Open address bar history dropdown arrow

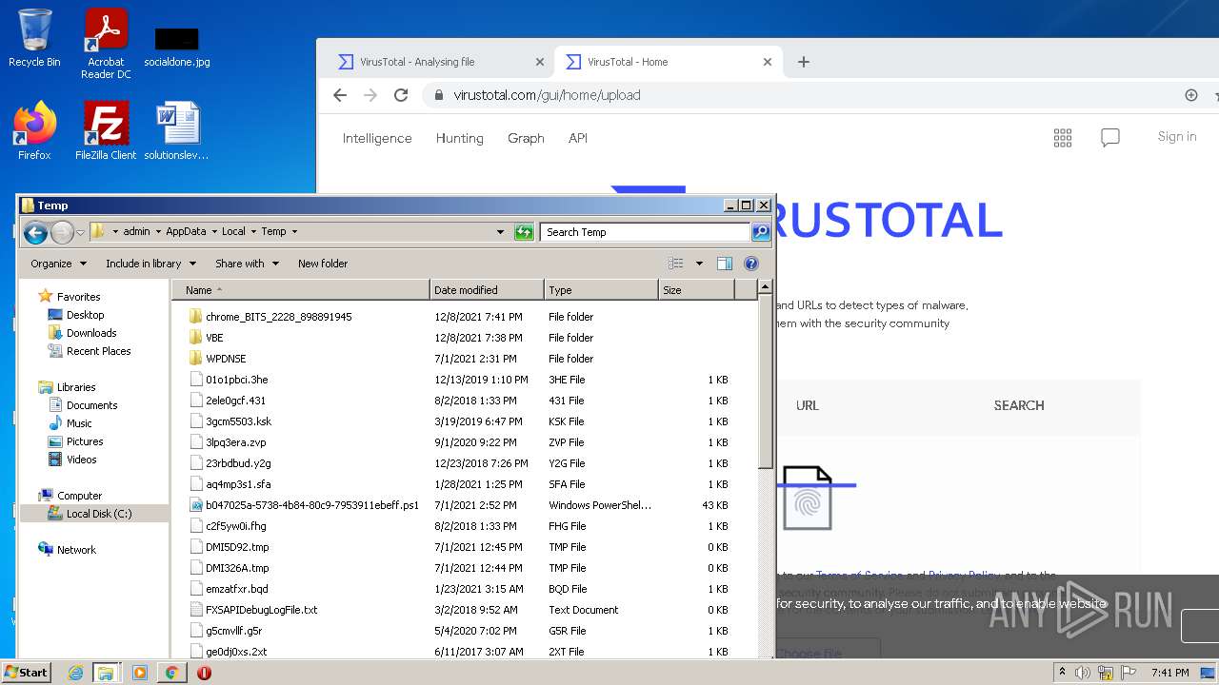tap(500, 232)
